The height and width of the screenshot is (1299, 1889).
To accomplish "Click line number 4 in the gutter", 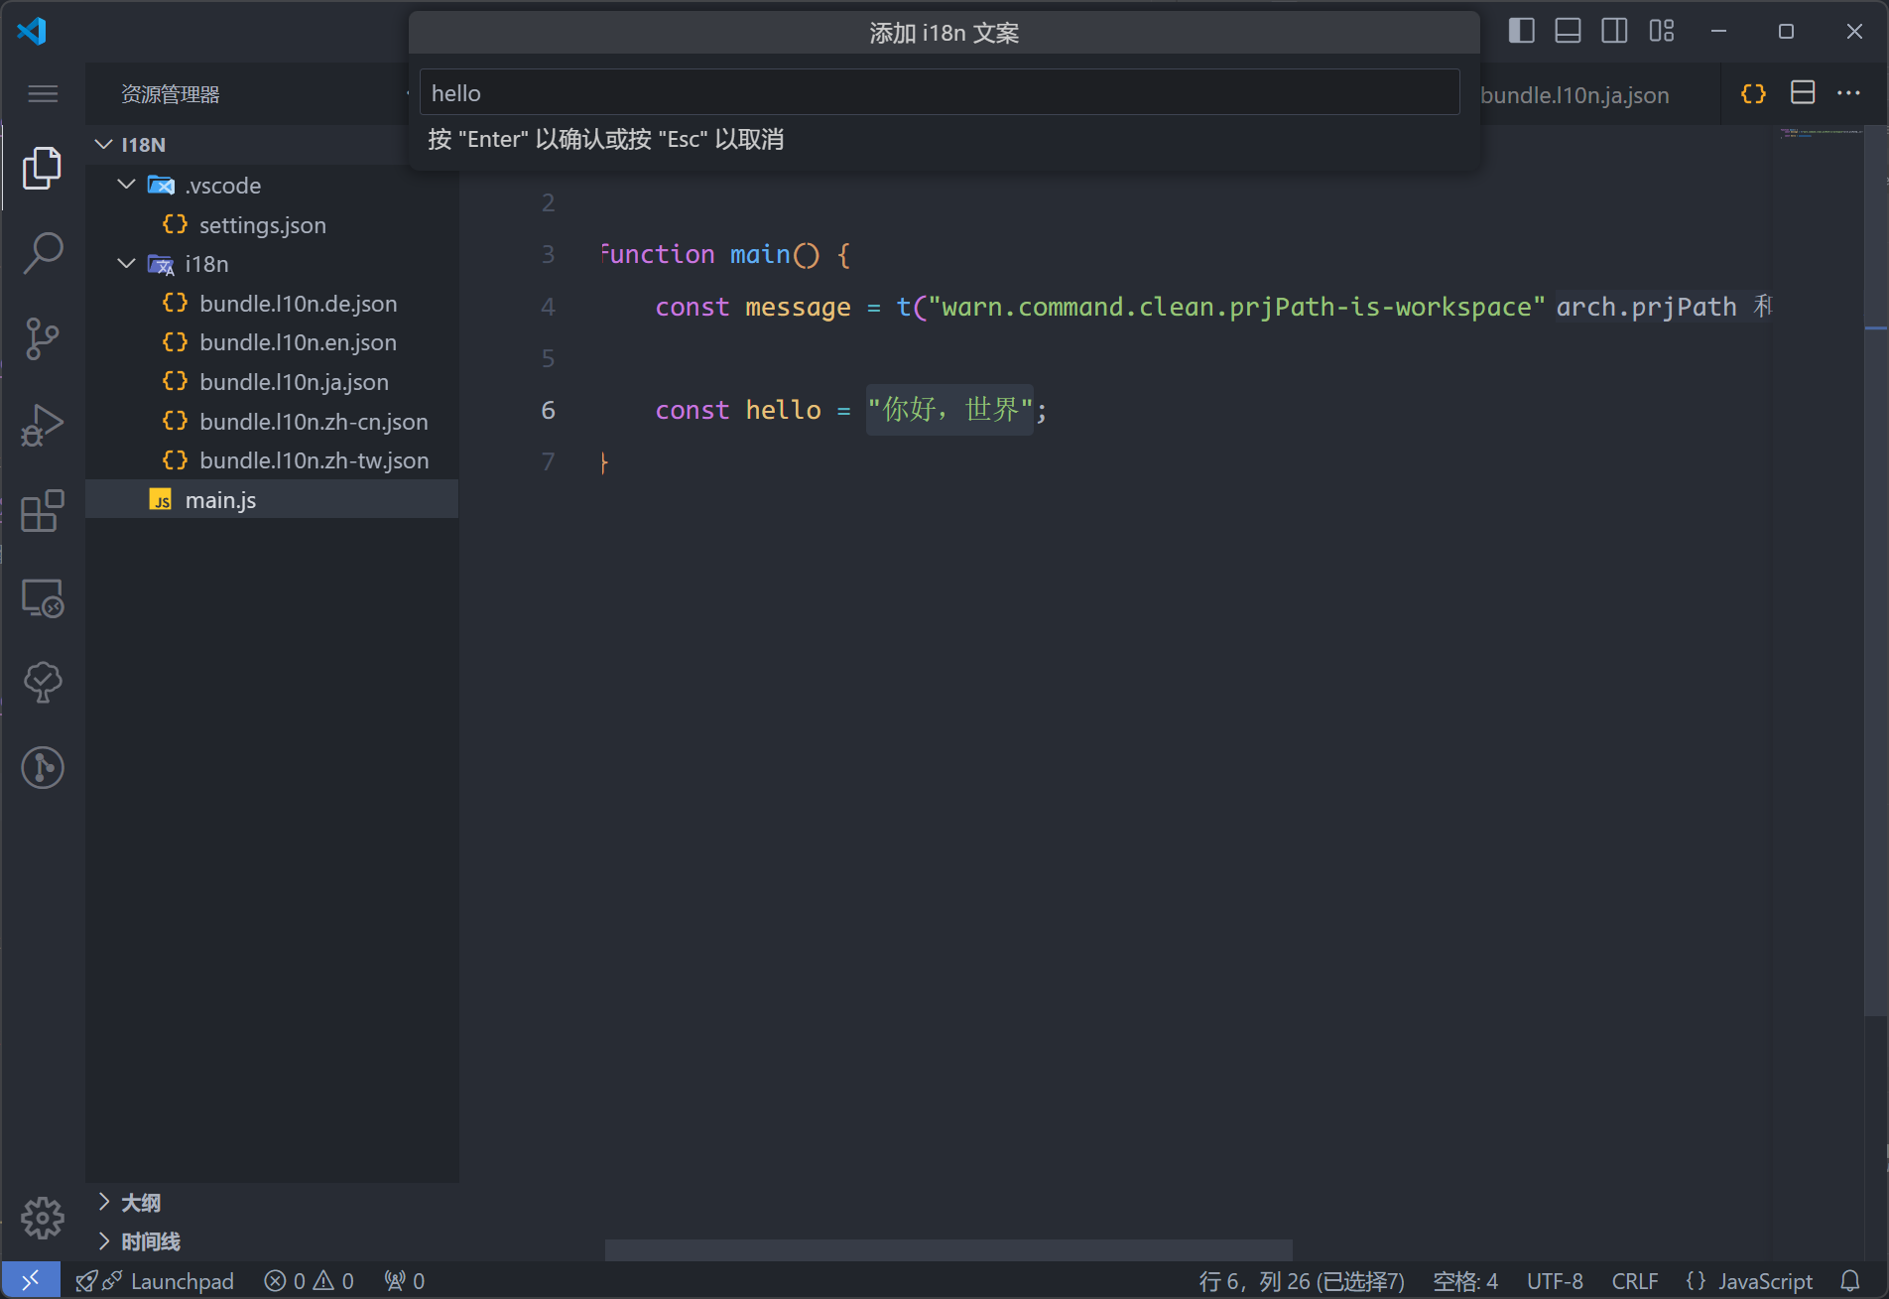I will coord(548,307).
